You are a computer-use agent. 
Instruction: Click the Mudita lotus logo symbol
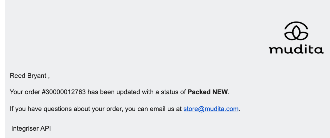[x=296, y=31]
